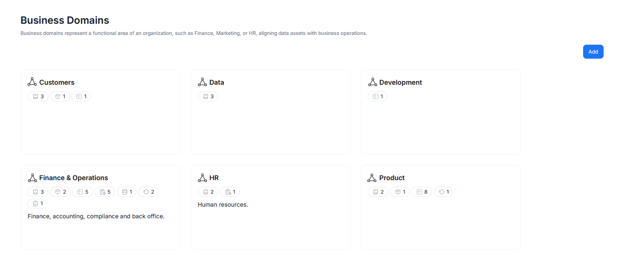The height and width of the screenshot is (256, 625).
Task: Open the Data domain title
Action: (216, 82)
